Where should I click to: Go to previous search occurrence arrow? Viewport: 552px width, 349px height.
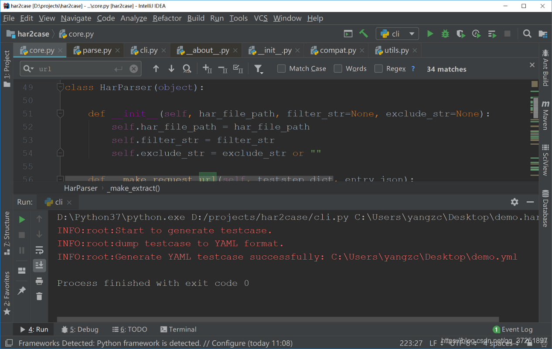156,68
